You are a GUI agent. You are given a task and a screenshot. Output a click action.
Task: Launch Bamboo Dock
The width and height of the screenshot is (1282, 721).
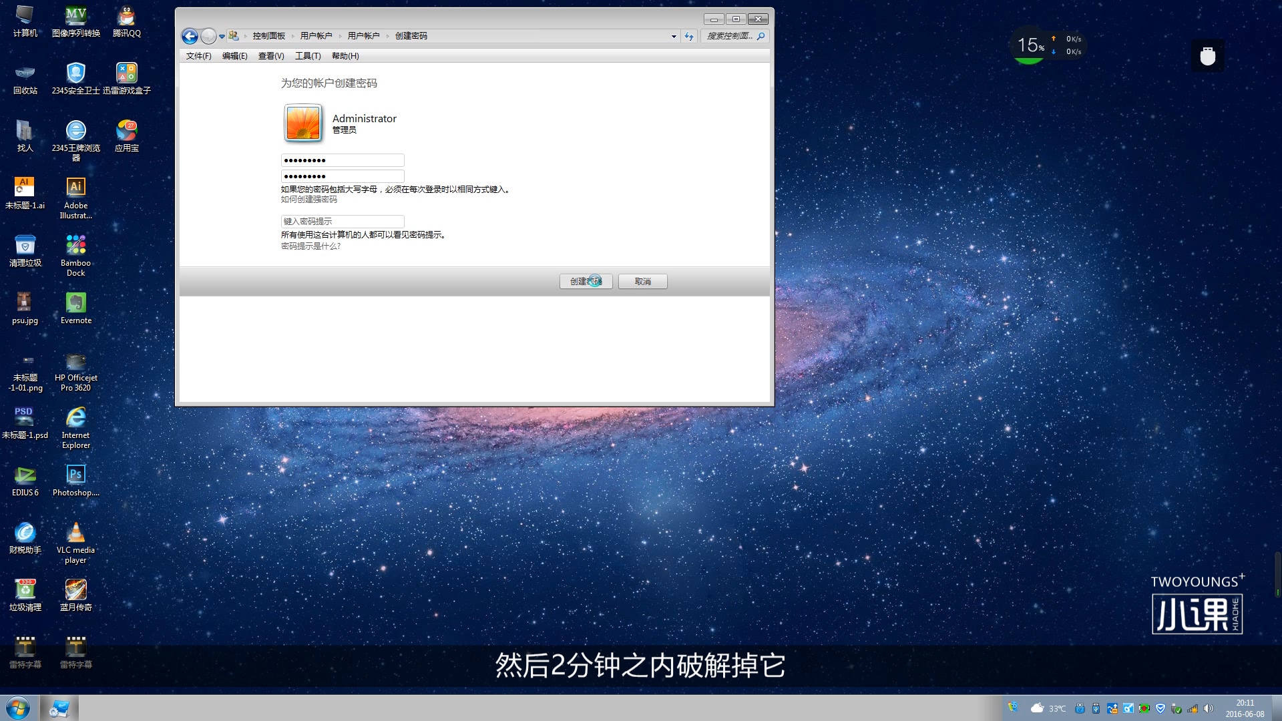pyautogui.click(x=75, y=245)
